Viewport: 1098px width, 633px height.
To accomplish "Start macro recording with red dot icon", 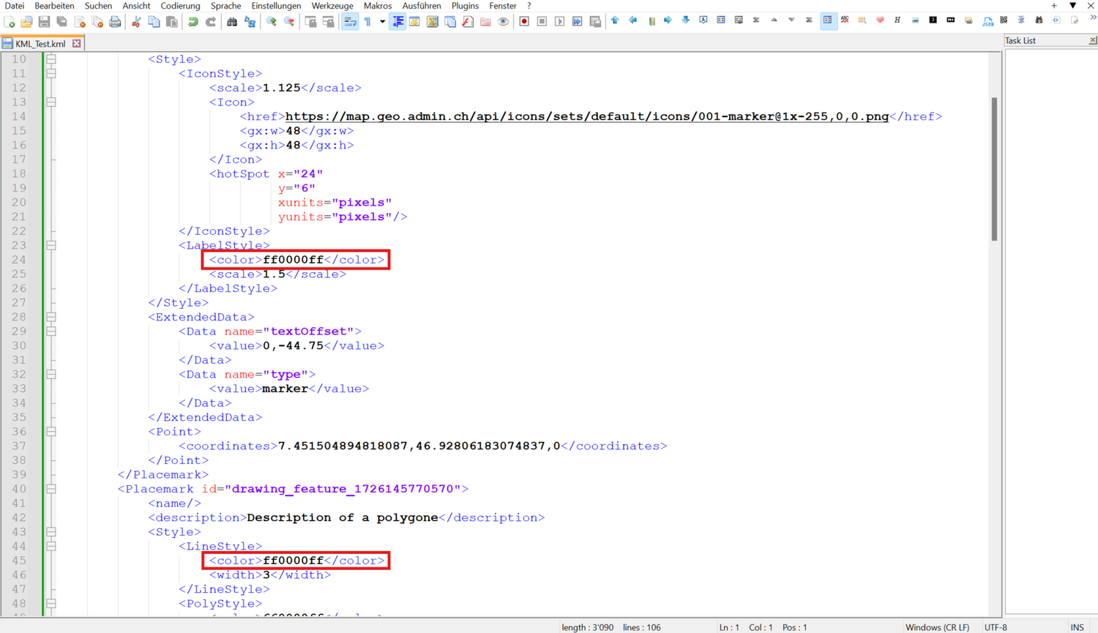I will point(524,22).
